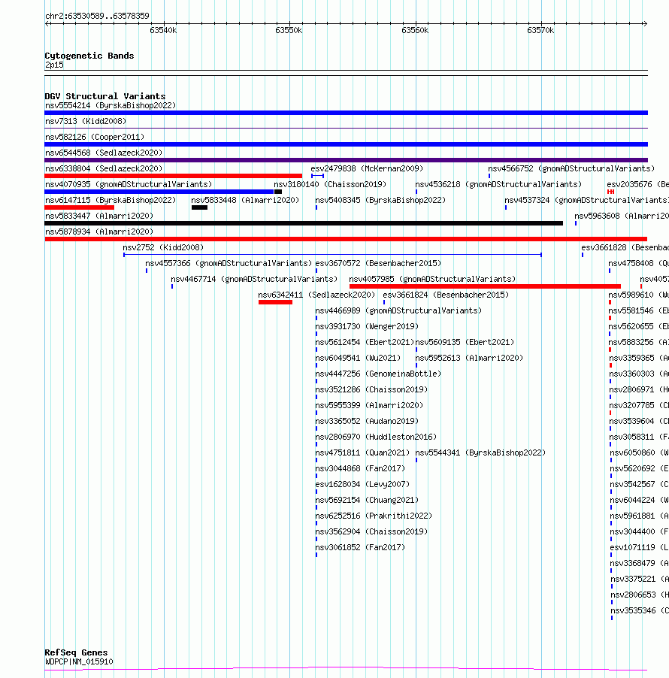
Task: Select the red bar under nsv5878934
Action: pos(346,239)
